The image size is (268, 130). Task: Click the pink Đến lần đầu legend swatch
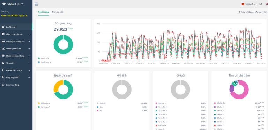click(215, 103)
